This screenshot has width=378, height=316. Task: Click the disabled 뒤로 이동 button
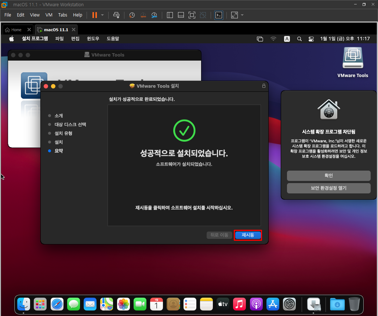point(219,235)
